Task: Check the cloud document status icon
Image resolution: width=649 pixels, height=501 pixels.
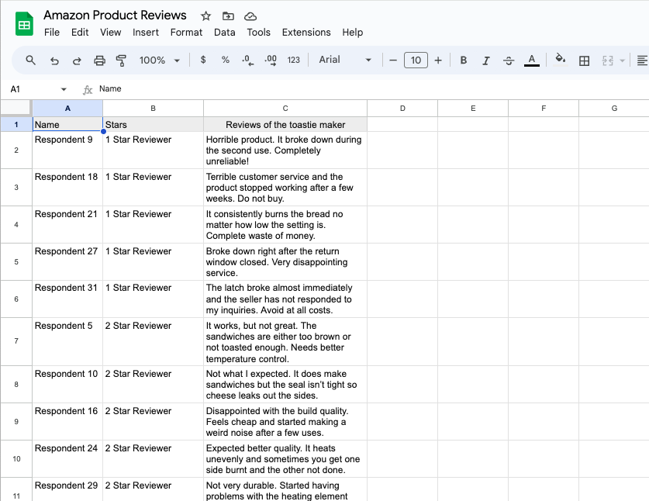Action: (x=250, y=16)
